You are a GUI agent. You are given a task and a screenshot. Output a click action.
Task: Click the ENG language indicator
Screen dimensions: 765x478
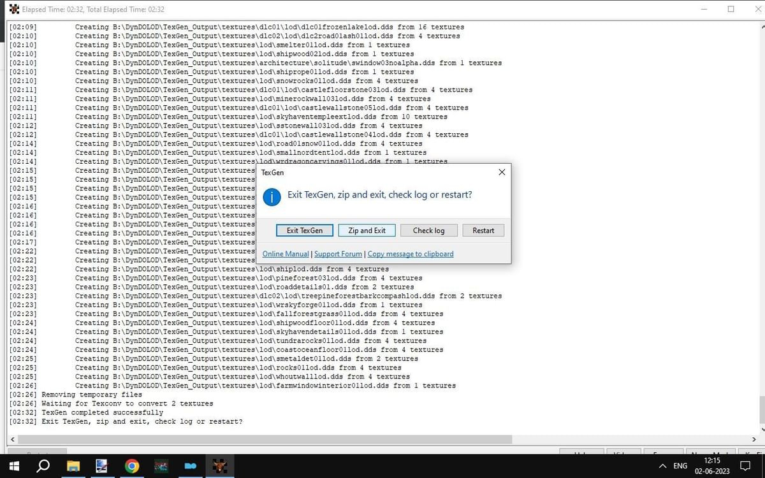click(680, 466)
